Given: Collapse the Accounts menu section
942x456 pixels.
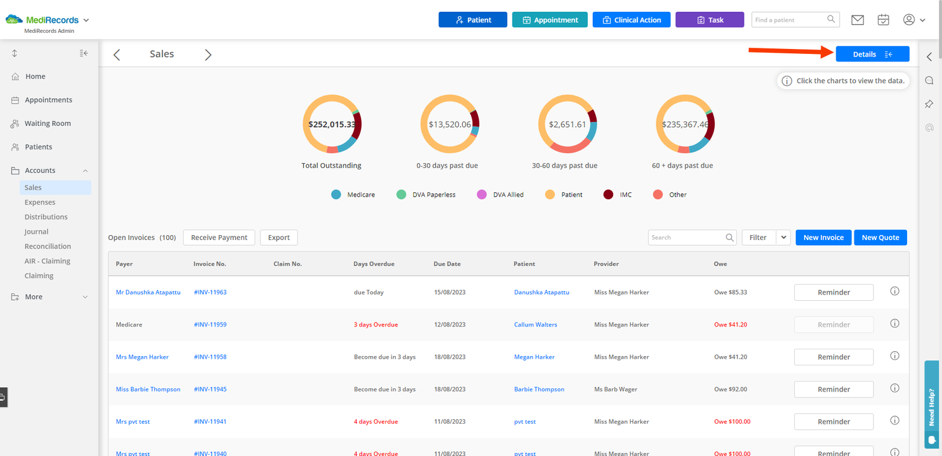Looking at the screenshot, I should click(x=85, y=171).
